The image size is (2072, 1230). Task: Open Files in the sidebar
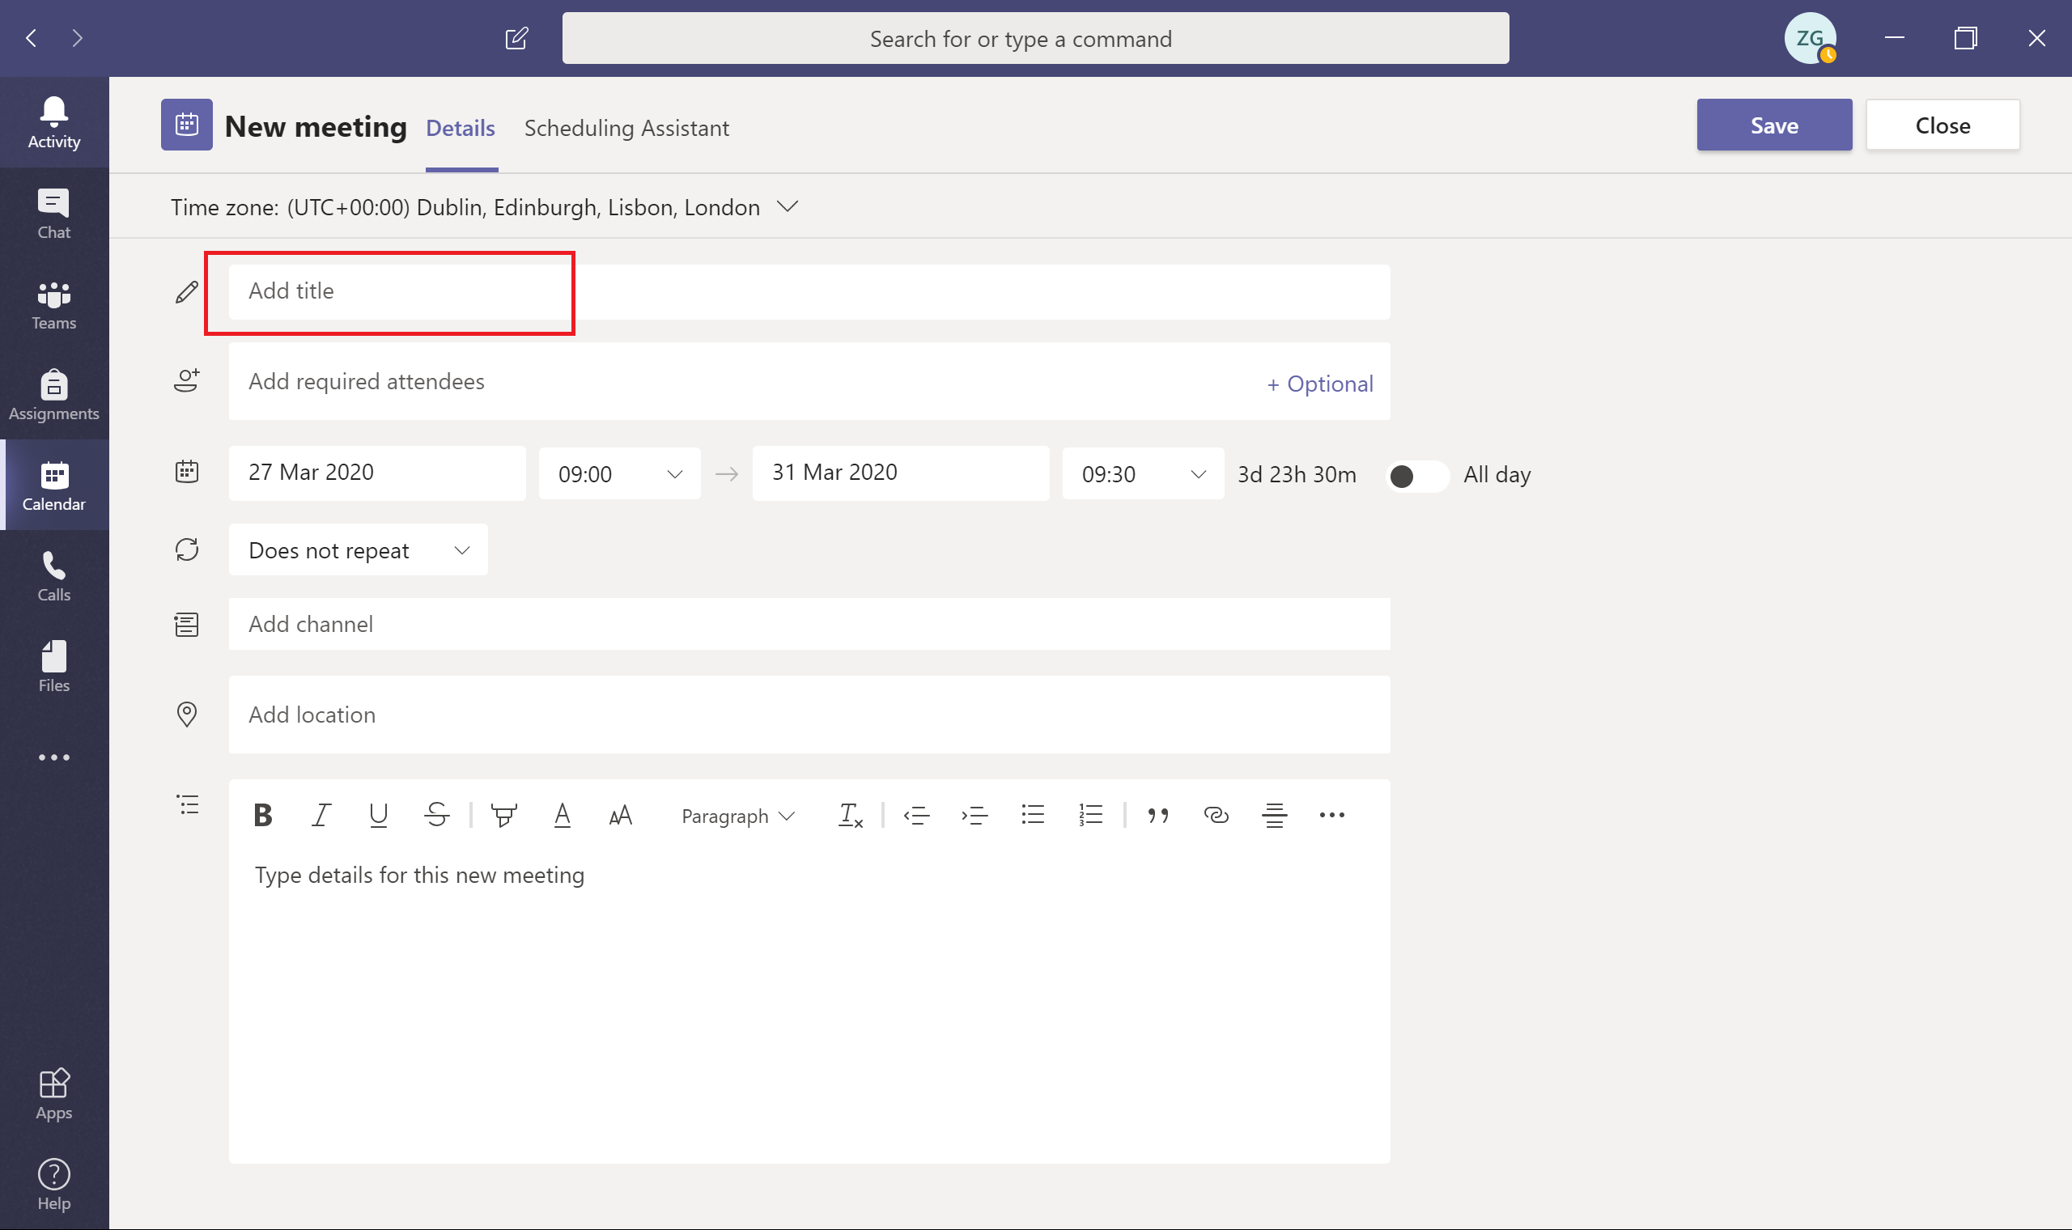pos(54,667)
